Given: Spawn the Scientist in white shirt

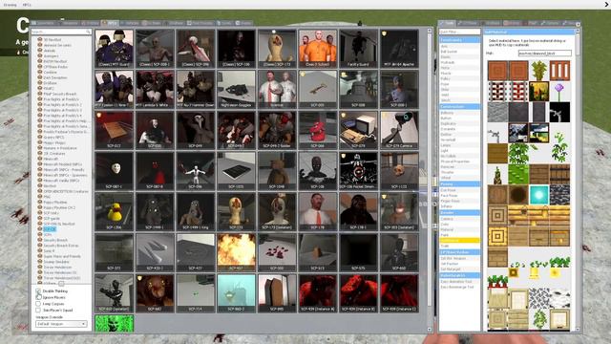Looking at the screenshot, I should coord(277,89).
